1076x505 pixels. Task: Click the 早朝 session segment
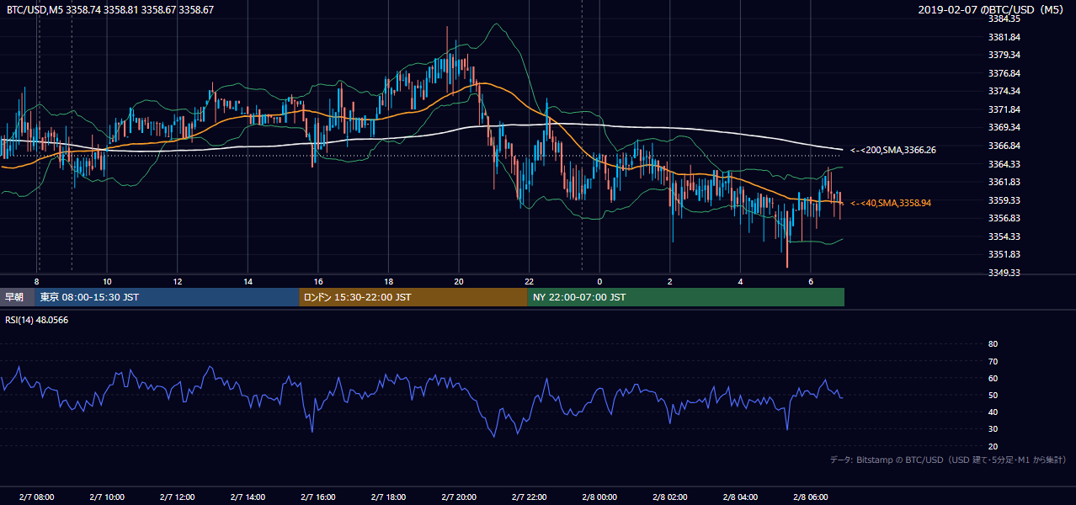pos(17,297)
